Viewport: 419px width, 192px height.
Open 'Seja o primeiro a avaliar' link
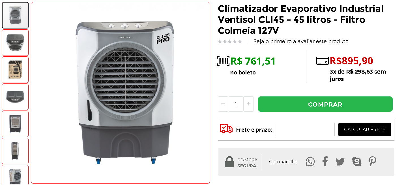click(301, 41)
